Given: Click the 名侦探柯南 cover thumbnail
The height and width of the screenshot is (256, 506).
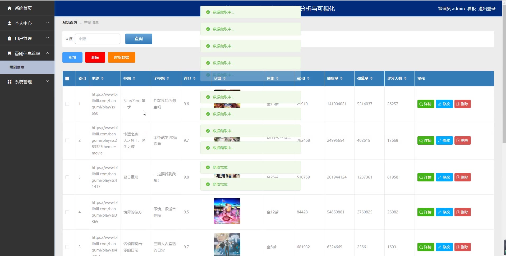Looking at the screenshot, I should pyautogui.click(x=227, y=244).
